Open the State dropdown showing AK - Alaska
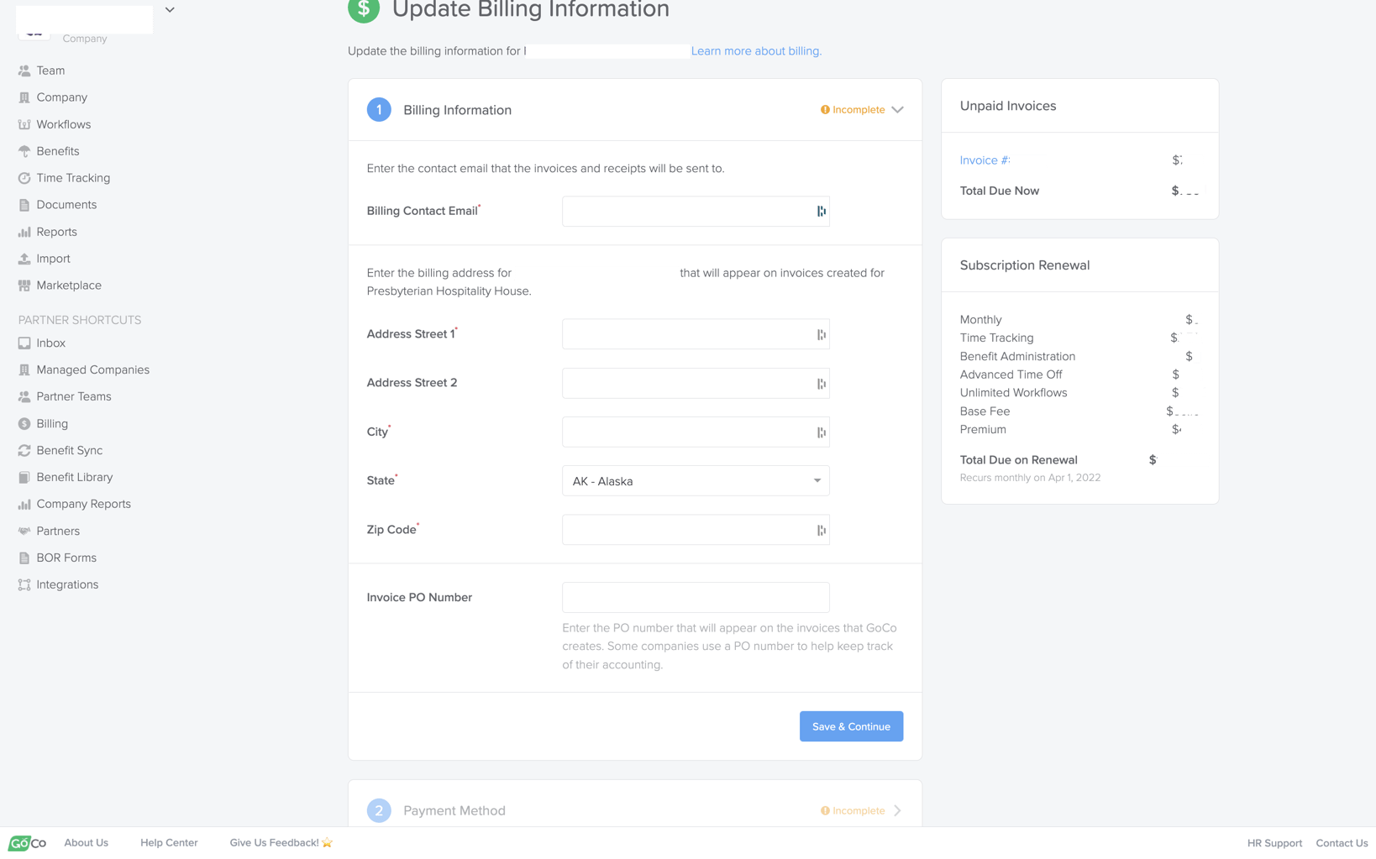 click(696, 481)
